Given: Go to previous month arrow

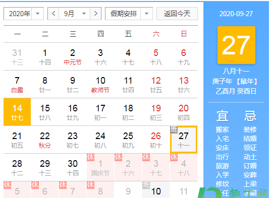Looking at the screenshot, I should tap(53, 14).
